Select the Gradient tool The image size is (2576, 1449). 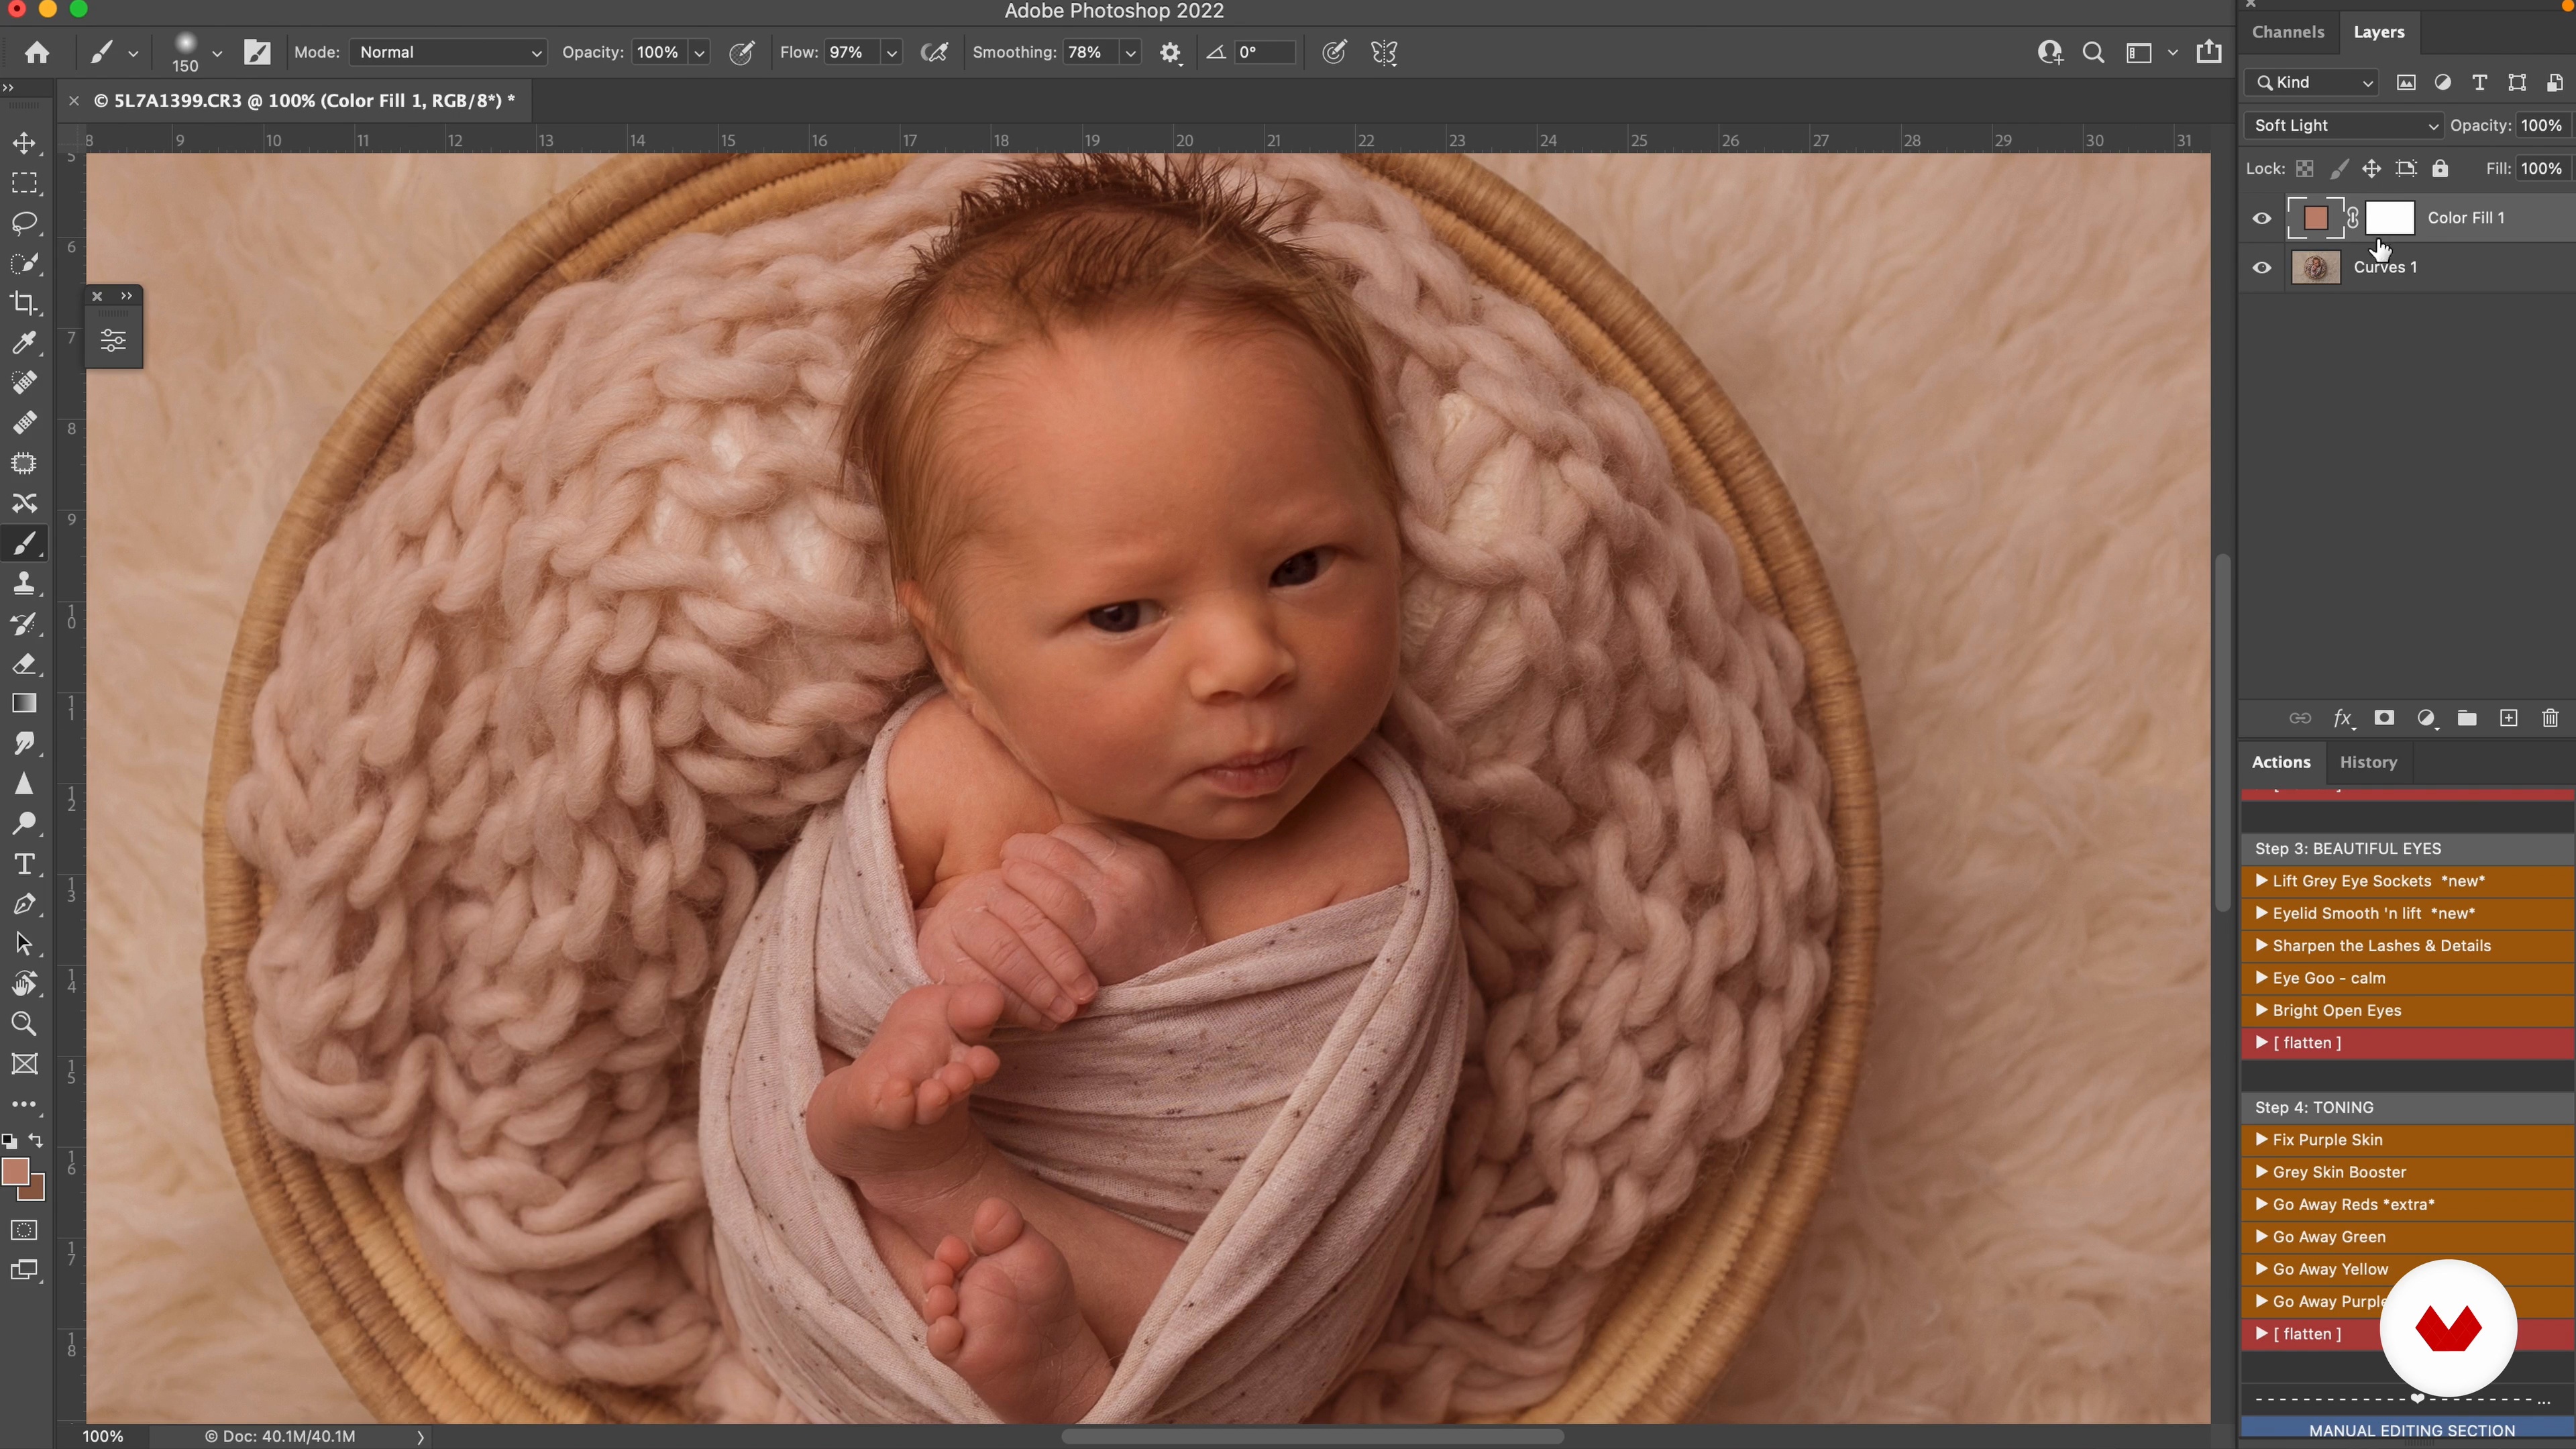pos(24,704)
